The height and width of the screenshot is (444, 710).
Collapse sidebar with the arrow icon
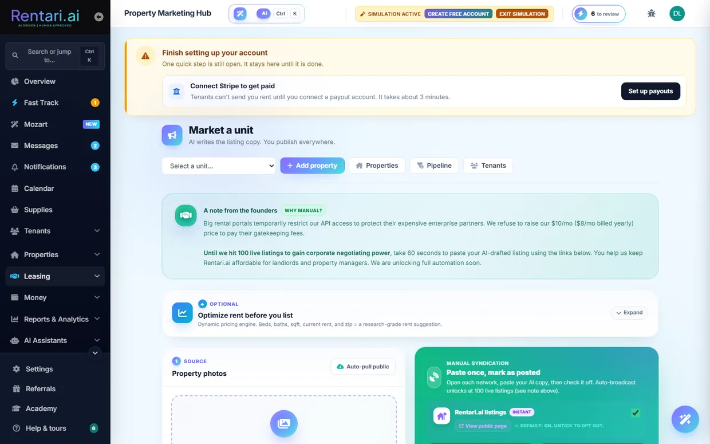coord(98,17)
